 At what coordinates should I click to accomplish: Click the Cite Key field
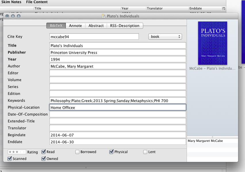click(94, 37)
